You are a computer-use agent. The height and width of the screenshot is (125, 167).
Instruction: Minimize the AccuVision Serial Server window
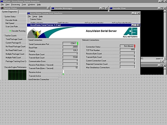133,25
